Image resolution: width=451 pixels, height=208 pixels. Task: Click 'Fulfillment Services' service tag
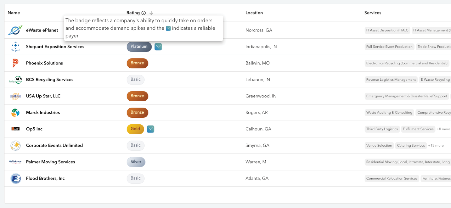[418, 129]
